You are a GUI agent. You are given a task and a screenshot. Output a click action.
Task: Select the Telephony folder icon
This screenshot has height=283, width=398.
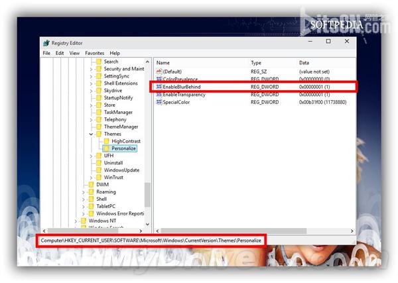tap(99, 119)
